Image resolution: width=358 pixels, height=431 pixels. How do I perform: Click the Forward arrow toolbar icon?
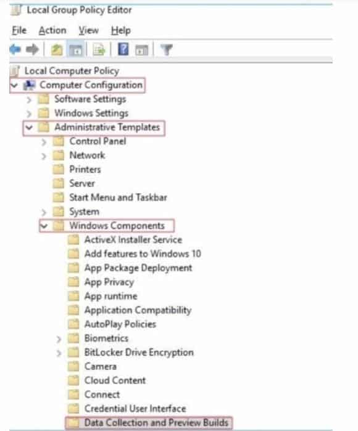coord(32,49)
